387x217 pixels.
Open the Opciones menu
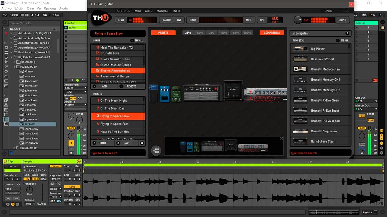coord(50,8)
